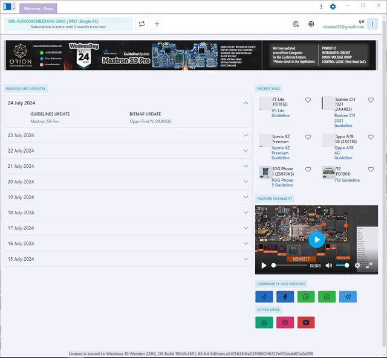Open the file search icon button

(296, 24)
